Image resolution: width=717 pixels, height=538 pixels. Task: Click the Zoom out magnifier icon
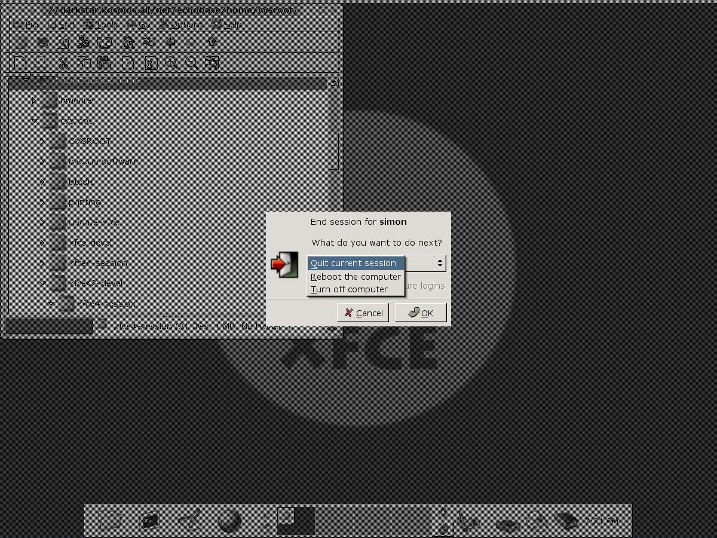tap(191, 62)
